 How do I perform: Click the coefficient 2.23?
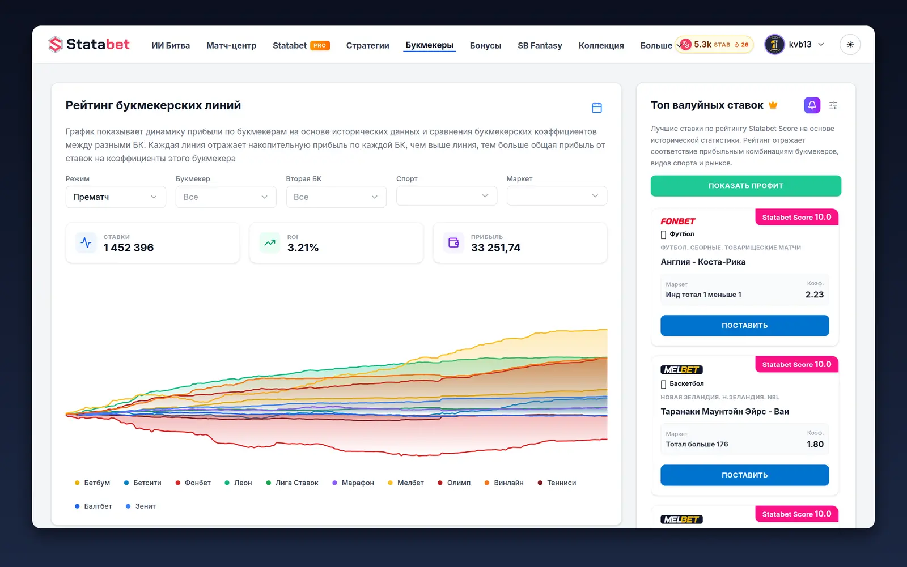[815, 295]
